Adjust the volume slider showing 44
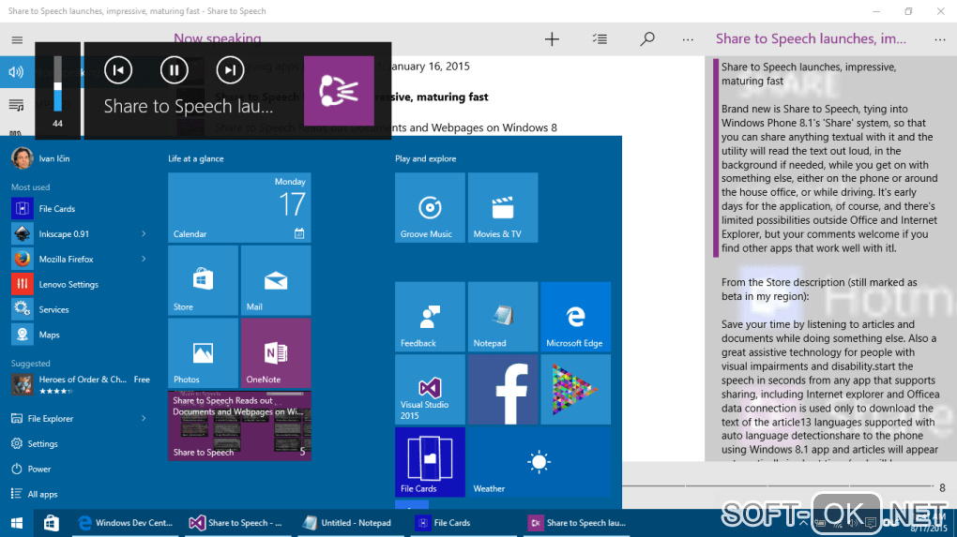Image resolution: width=957 pixels, height=537 pixels. [58, 83]
